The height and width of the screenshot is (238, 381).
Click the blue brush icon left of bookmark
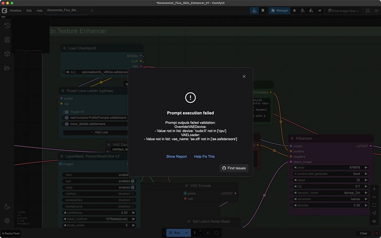pos(254,10)
